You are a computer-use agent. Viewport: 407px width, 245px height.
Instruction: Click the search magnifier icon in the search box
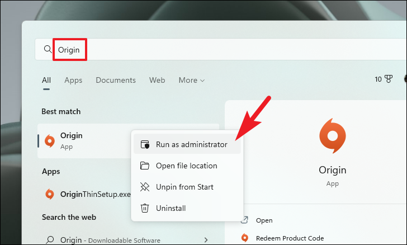point(48,49)
